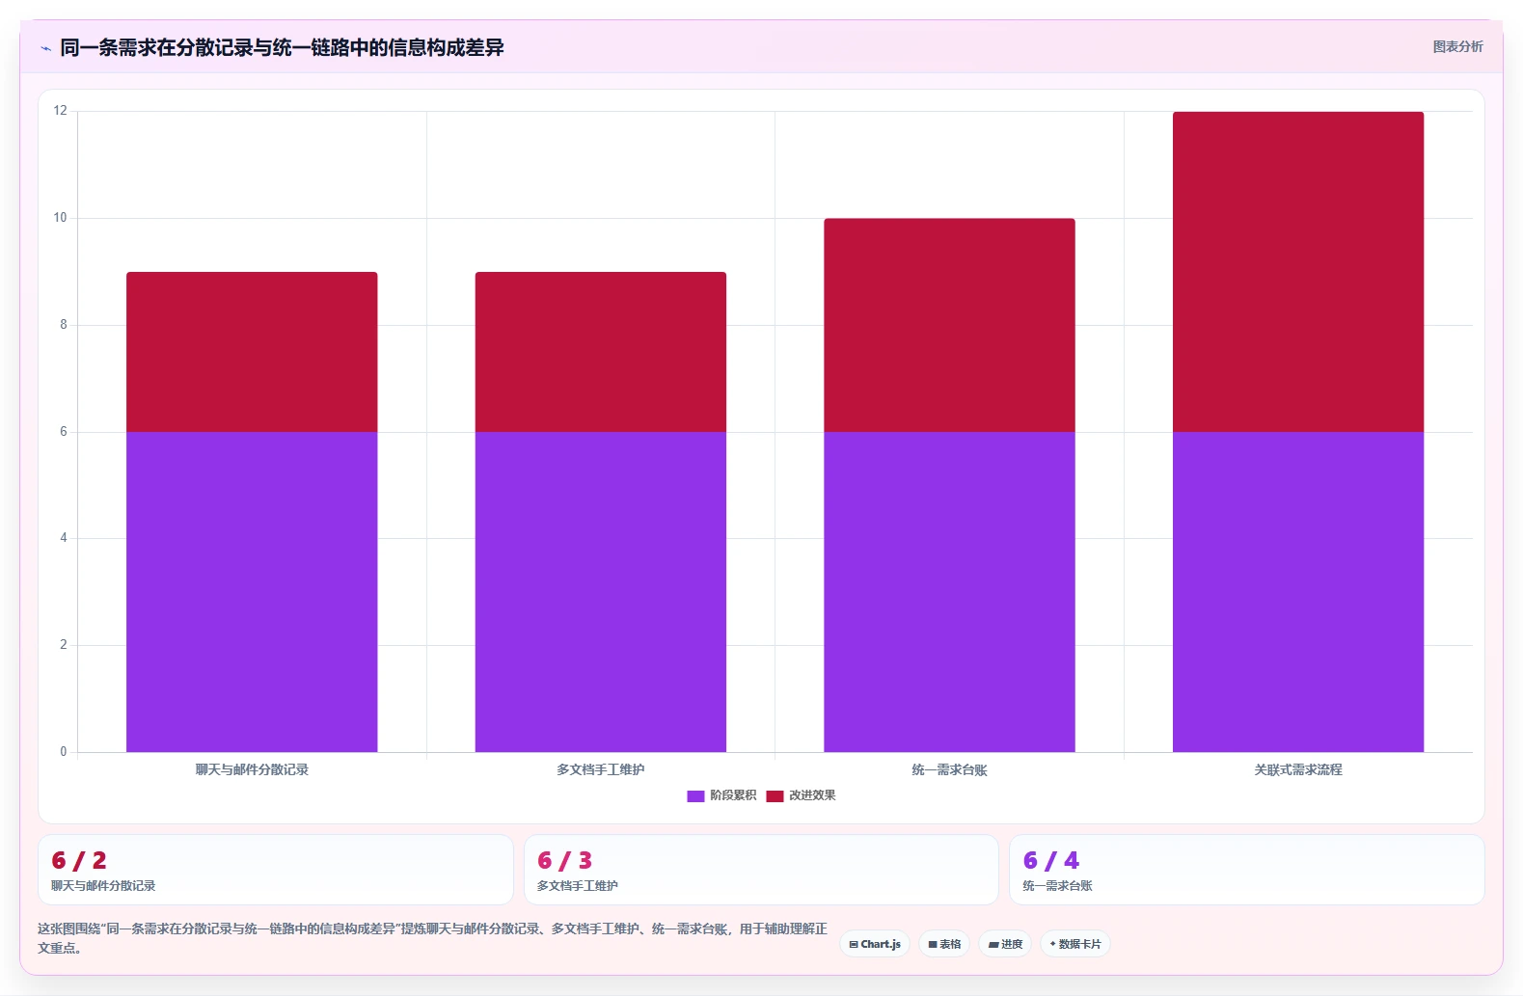Image resolution: width=1523 pixels, height=996 pixels.
Task: Select the 6 / 2 聊天与邮件分散记录 card
Action: coord(276,870)
